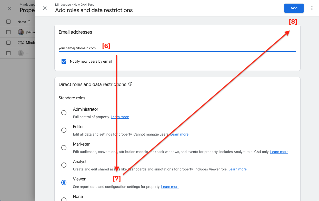
Task: Click jbell's profile avatar photo
Action: (x=21, y=32)
